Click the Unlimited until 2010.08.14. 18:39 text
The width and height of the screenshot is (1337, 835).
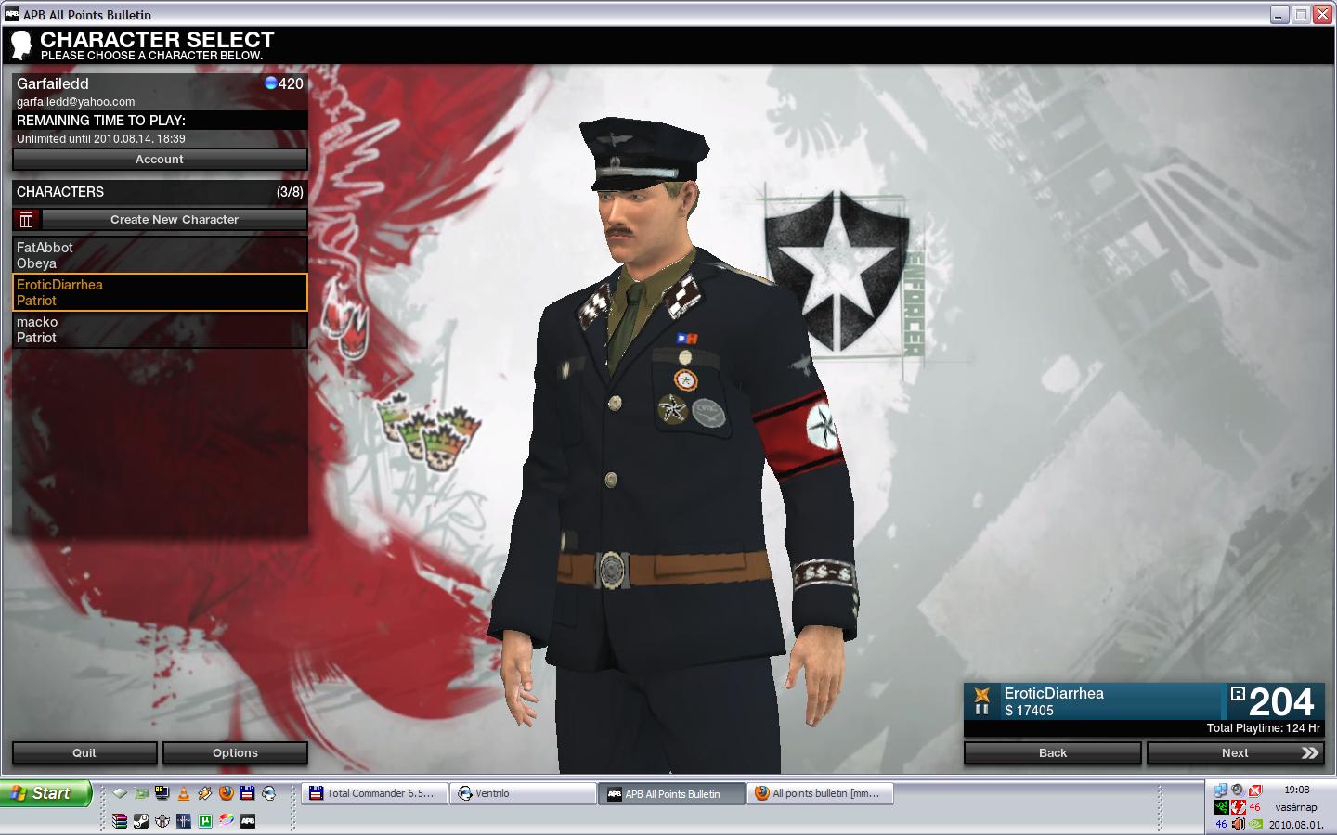pyautogui.click(x=101, y=138)
